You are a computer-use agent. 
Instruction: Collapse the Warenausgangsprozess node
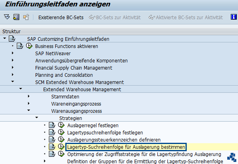29,110
